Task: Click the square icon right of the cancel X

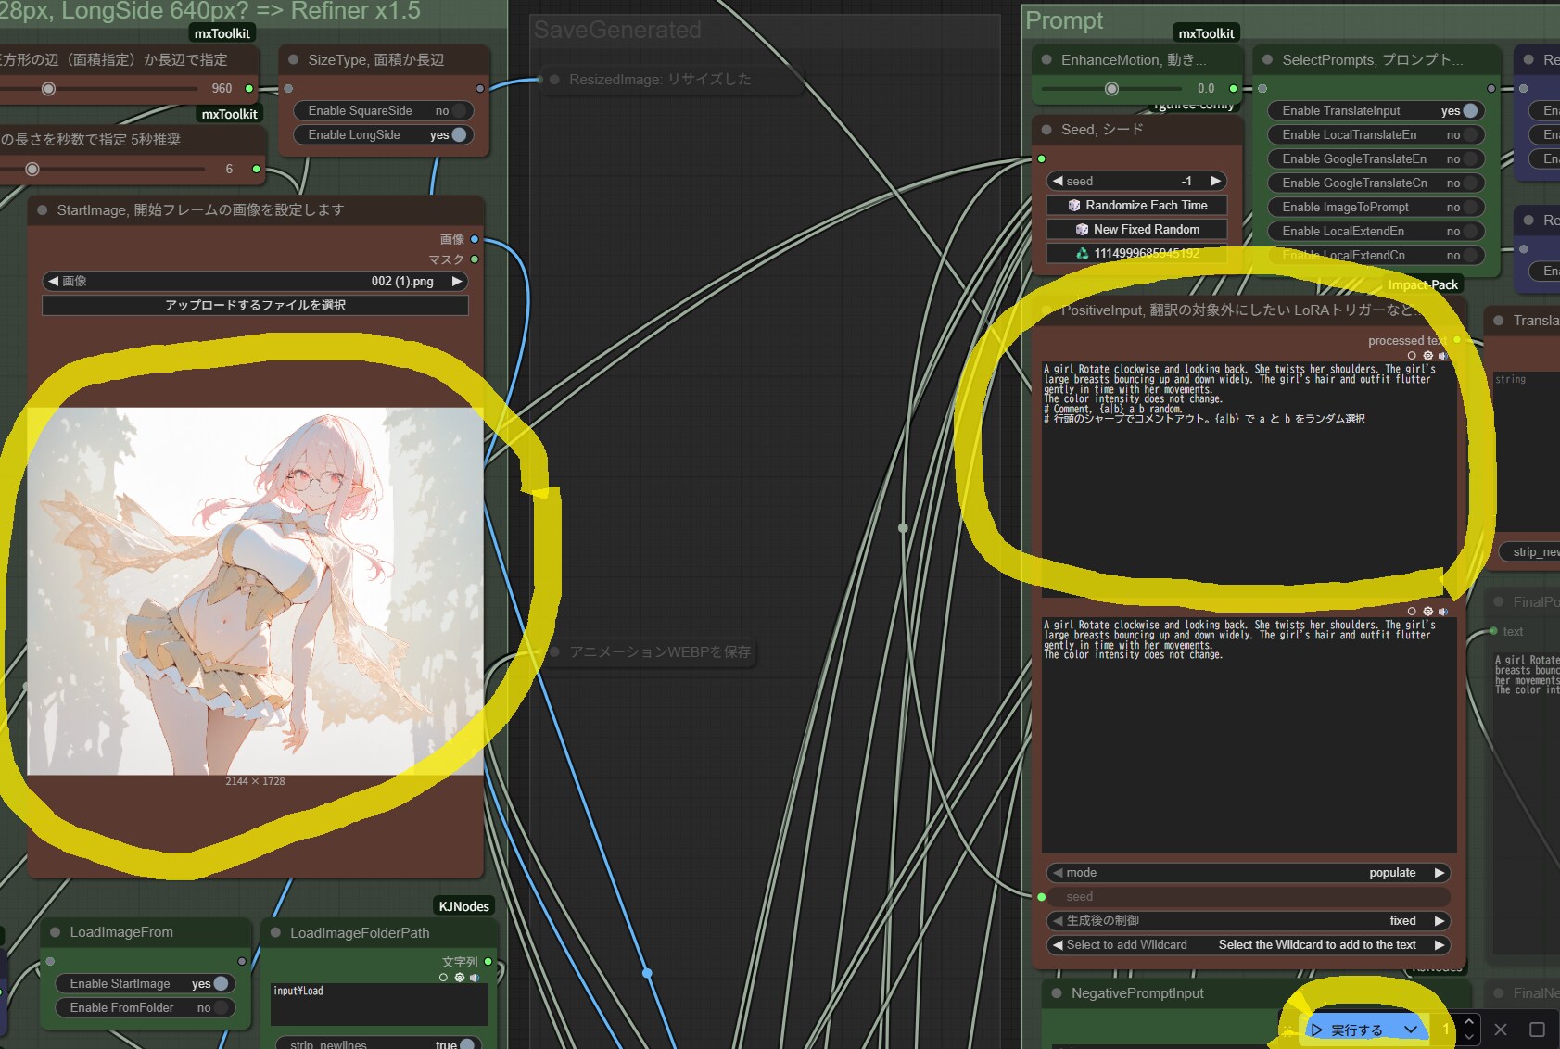Action: [1537, 1030]
